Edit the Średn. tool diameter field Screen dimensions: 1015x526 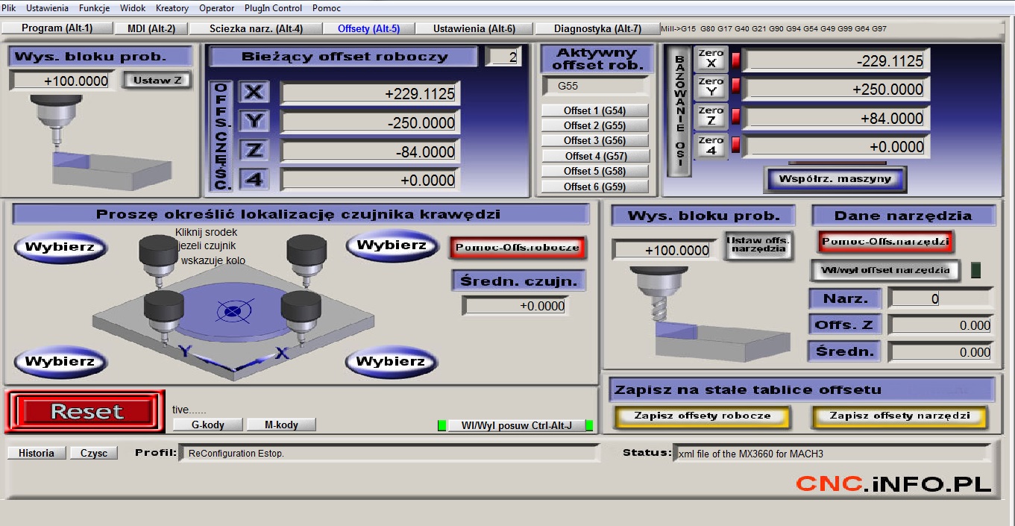[940, 352]
